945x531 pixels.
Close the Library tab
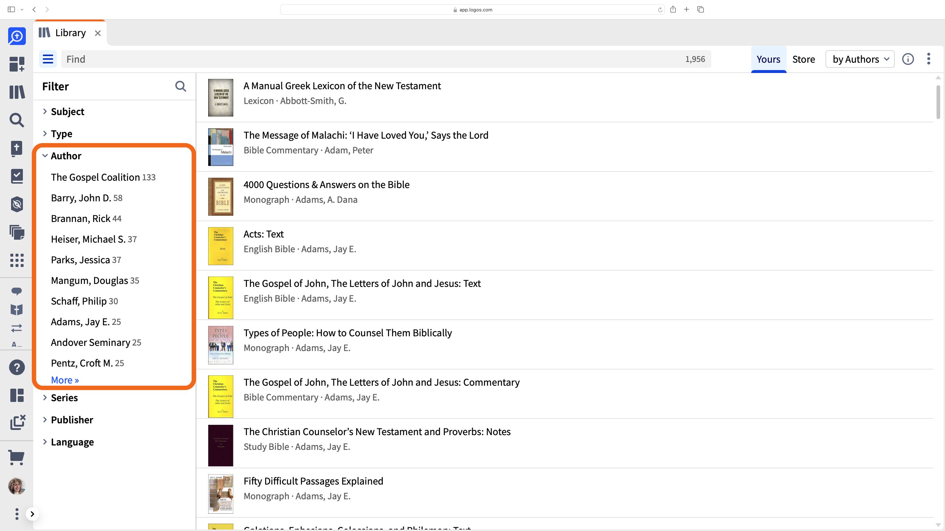click(97, 33)
